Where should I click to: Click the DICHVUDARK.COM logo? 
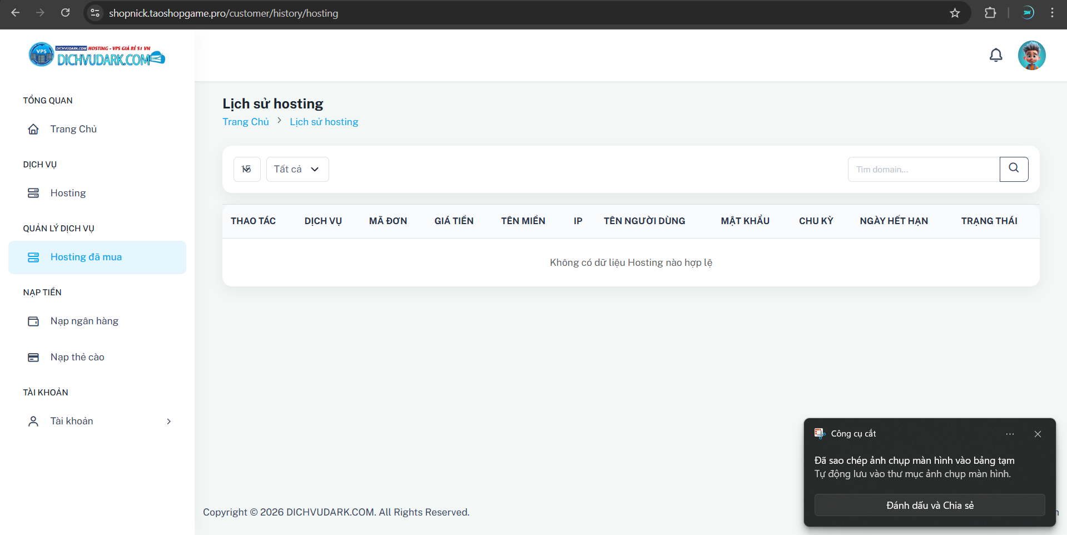click(97, 55)
